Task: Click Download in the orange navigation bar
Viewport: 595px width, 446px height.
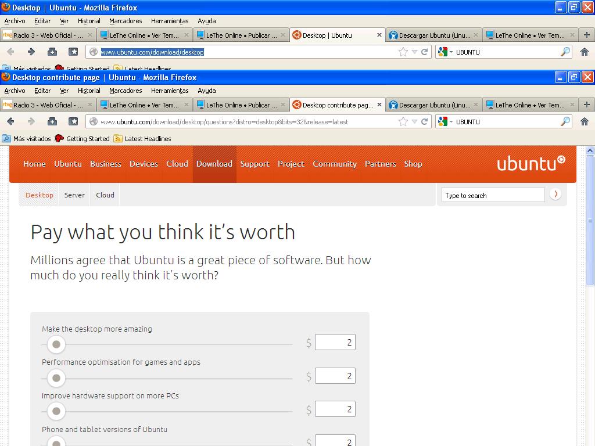Action: [x=214, y=164]
